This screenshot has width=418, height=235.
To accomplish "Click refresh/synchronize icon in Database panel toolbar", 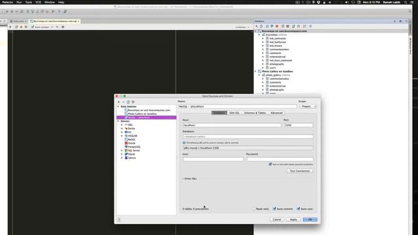I will (267, 26).
